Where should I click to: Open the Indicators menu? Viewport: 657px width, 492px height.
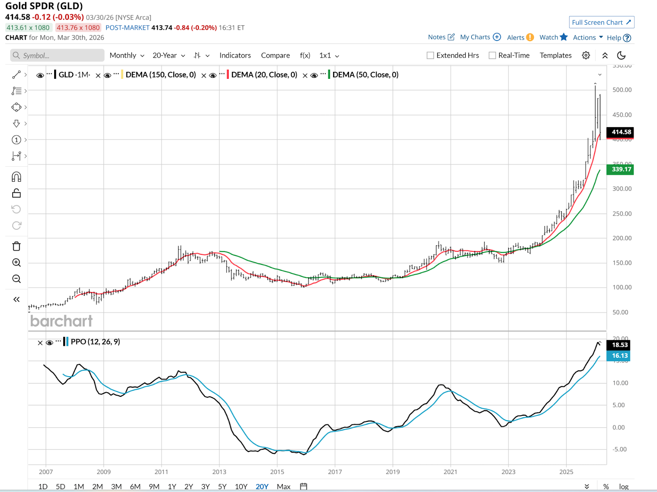click(x=235, y=55)
